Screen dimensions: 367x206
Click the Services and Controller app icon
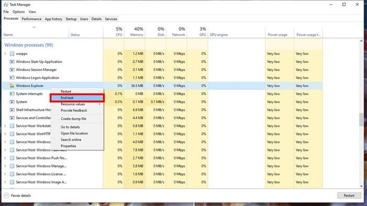[12, 118]
